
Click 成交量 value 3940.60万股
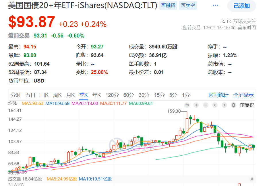click(x=163, y=47)
